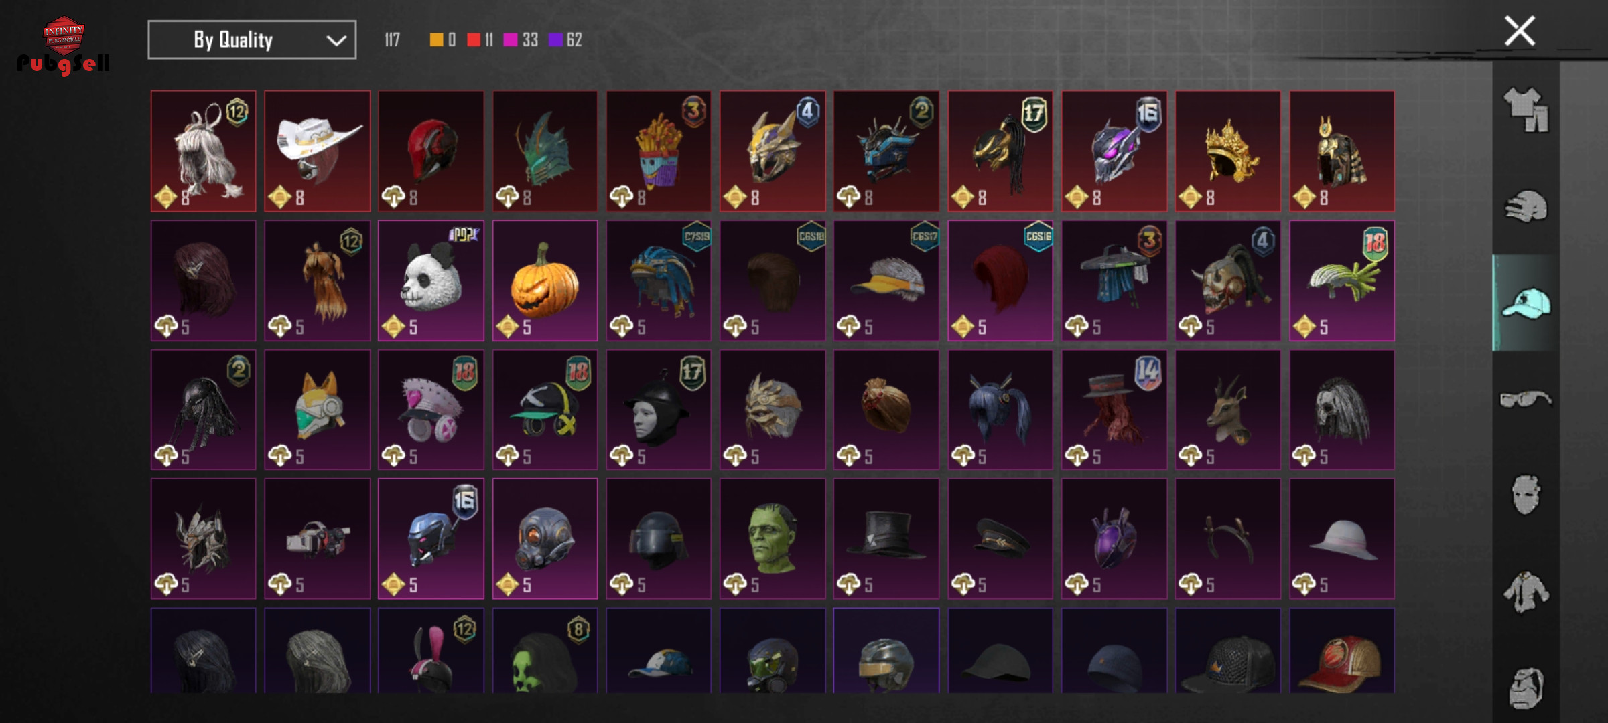Select the french fries hat item

pos(659,151)
